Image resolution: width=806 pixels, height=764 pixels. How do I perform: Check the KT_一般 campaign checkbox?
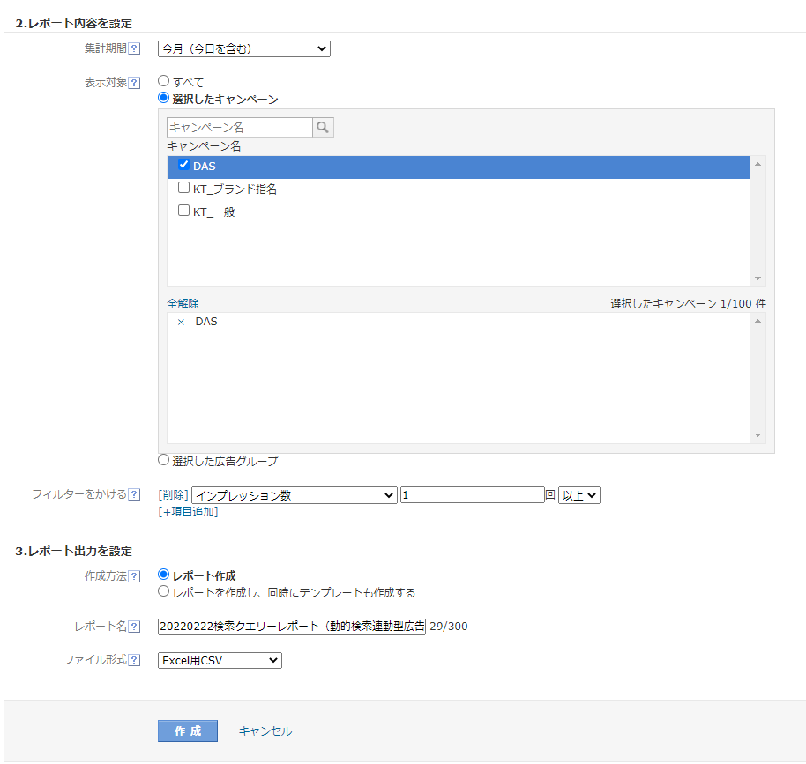pos(184,211)
